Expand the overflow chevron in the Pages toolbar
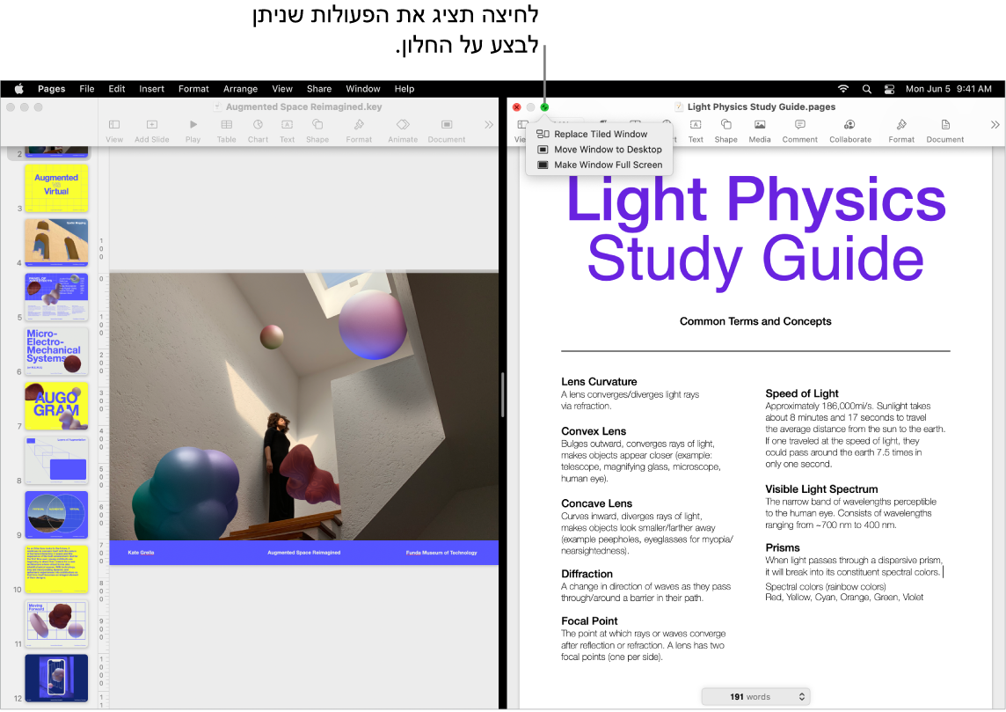Screen dimensions: 1006x712 994,124
